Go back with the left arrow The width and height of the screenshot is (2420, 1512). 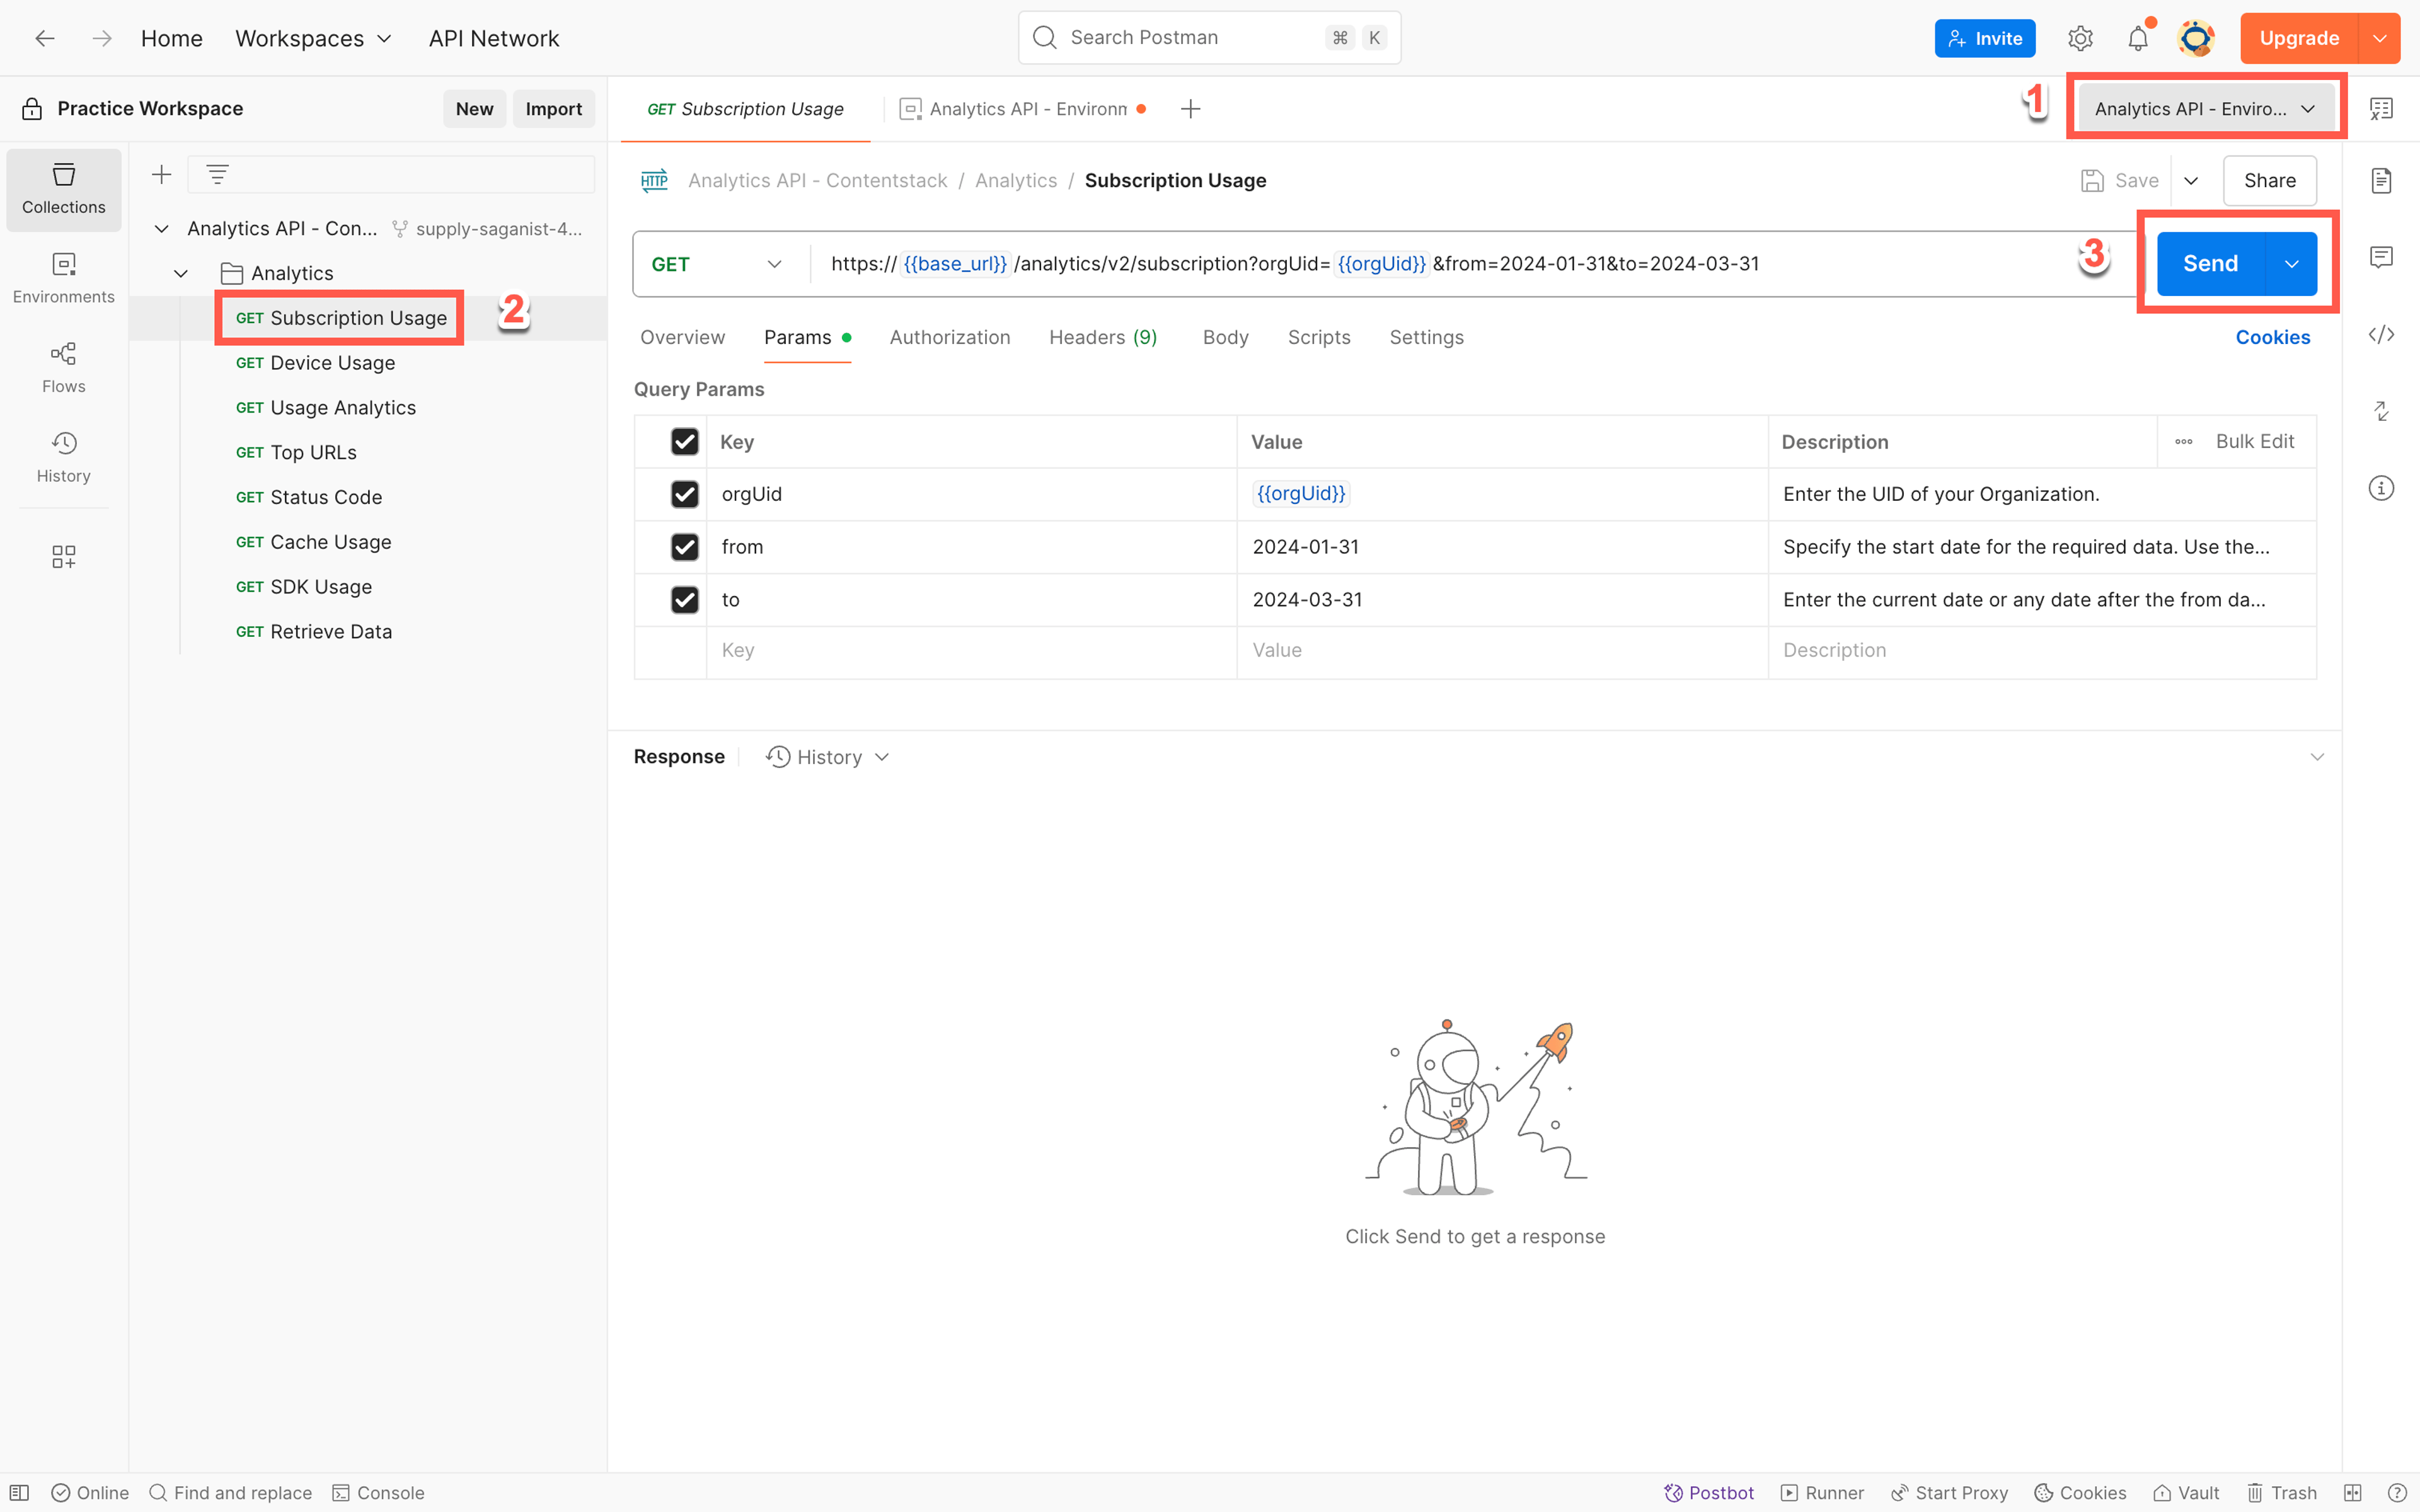click(44, 38)
